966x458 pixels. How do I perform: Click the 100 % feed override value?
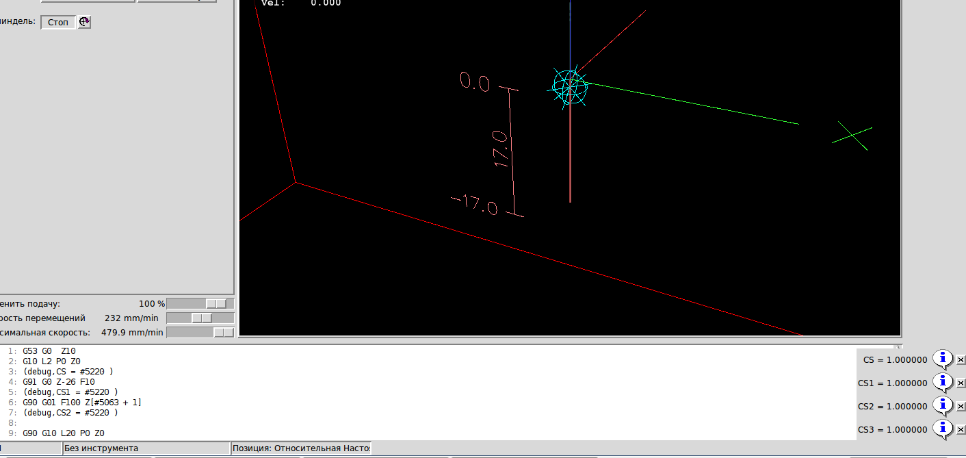[x=152, y=303]
